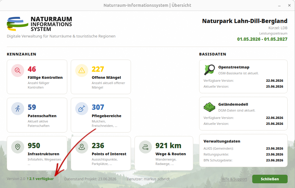The width and height of the screenshot is (295, 188).
Task: Click the 59 Patenschaften count
Action: [32, 107]
